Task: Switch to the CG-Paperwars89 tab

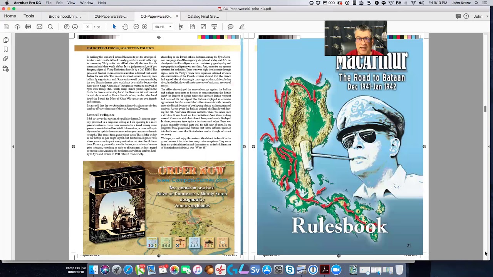Action: coord(111,16)
